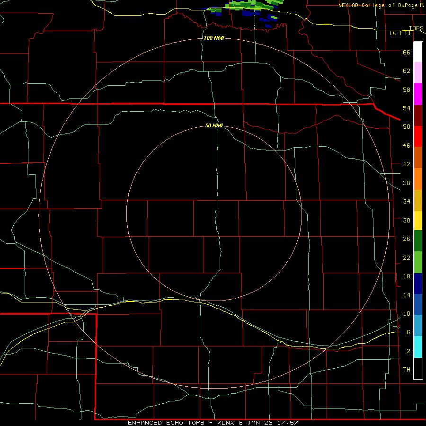Click the legend value 26
This screenshot has width=426, height=426.
point(407,239)
